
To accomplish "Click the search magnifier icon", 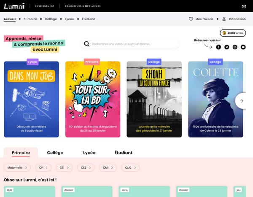I will 86,44.
